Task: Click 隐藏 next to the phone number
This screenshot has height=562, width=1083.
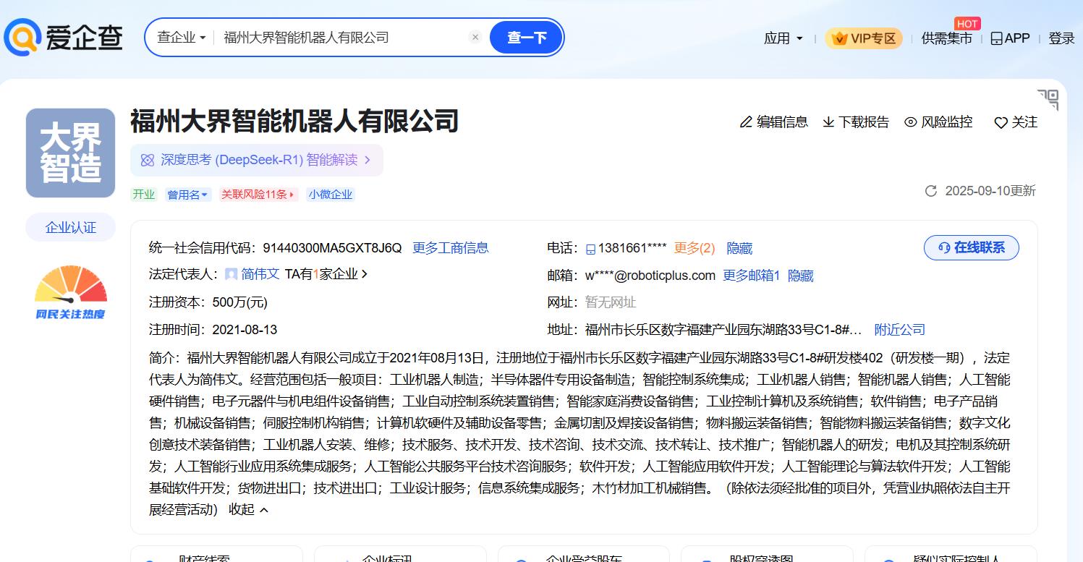Action: tap(739, 249)
